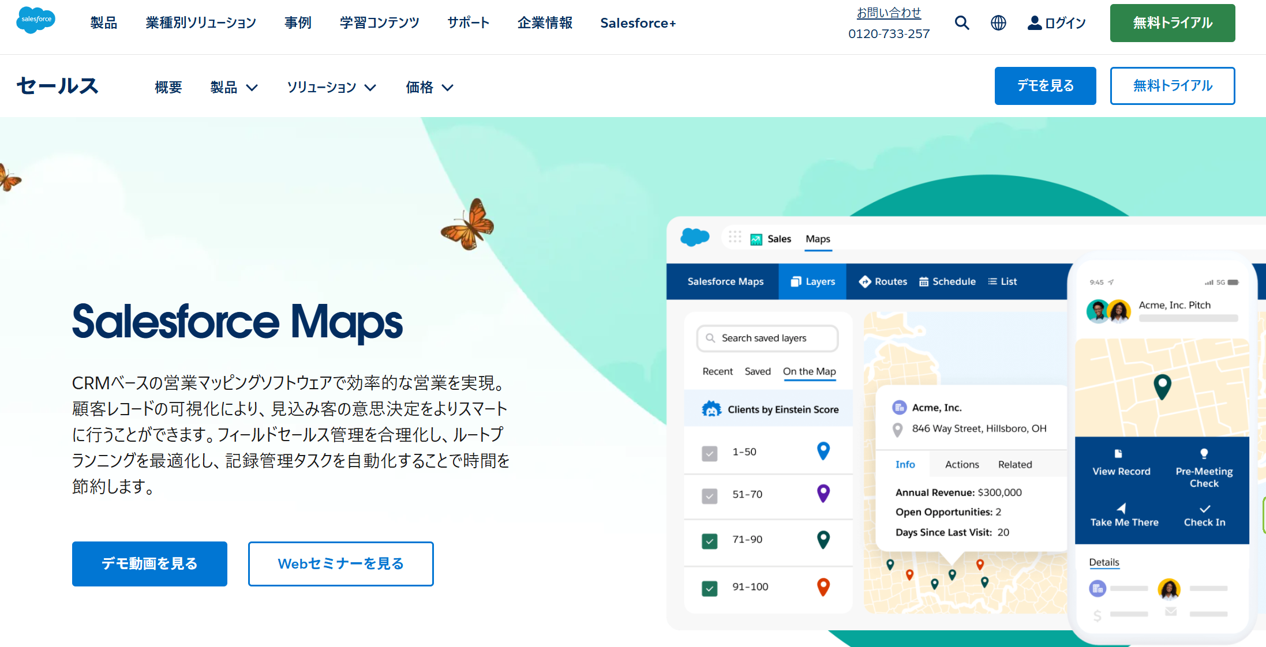Image resolution: width=1266 pixels, height=647 pixels.
Task: Click the View Record document icon
Action: [x=1118, y=453]
